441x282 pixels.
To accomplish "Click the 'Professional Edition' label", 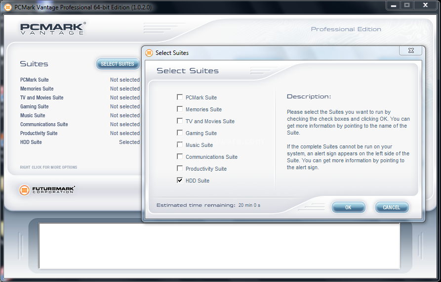I will pyautogui.click(x=346, y=29).
